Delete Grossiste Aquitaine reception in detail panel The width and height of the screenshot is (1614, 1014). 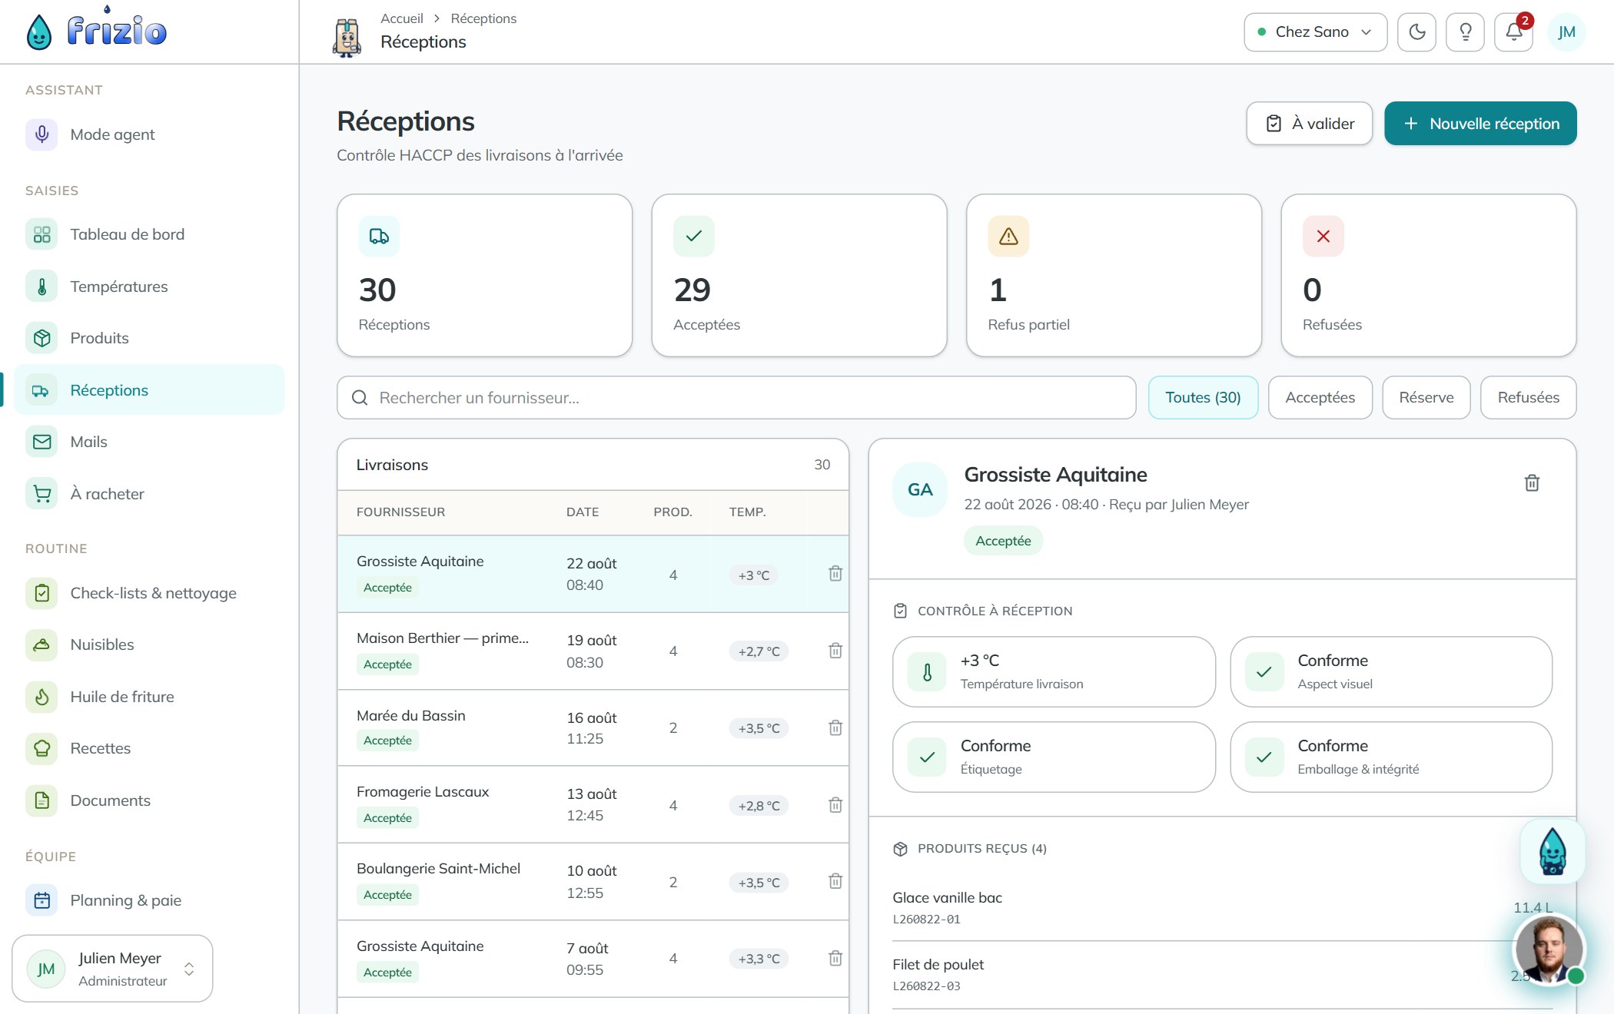coord(1532,483)
